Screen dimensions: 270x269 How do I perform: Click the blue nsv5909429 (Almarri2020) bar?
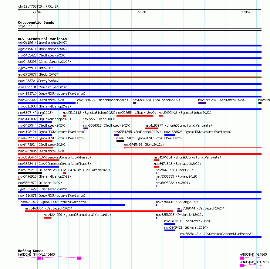point(170,230)
